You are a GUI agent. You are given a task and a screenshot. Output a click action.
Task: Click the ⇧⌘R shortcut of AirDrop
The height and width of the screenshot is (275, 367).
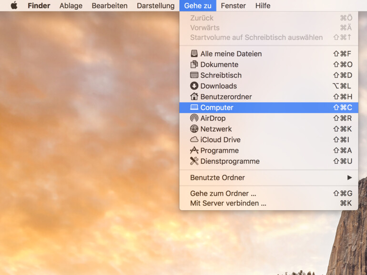click(x=342, y=118)
